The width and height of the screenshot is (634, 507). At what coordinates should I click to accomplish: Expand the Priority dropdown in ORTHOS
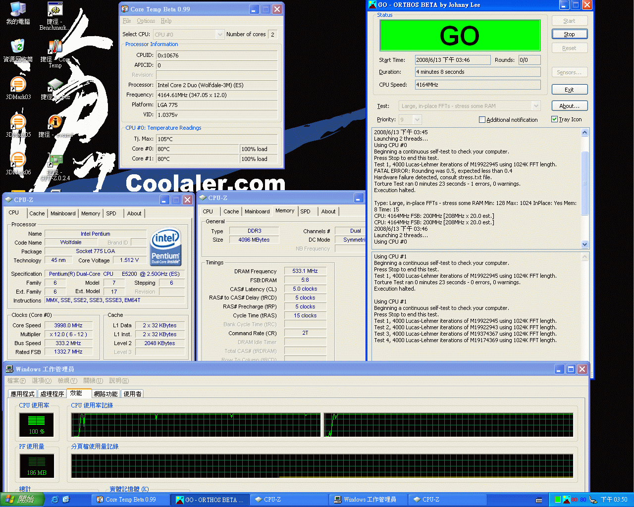[417, 119]
